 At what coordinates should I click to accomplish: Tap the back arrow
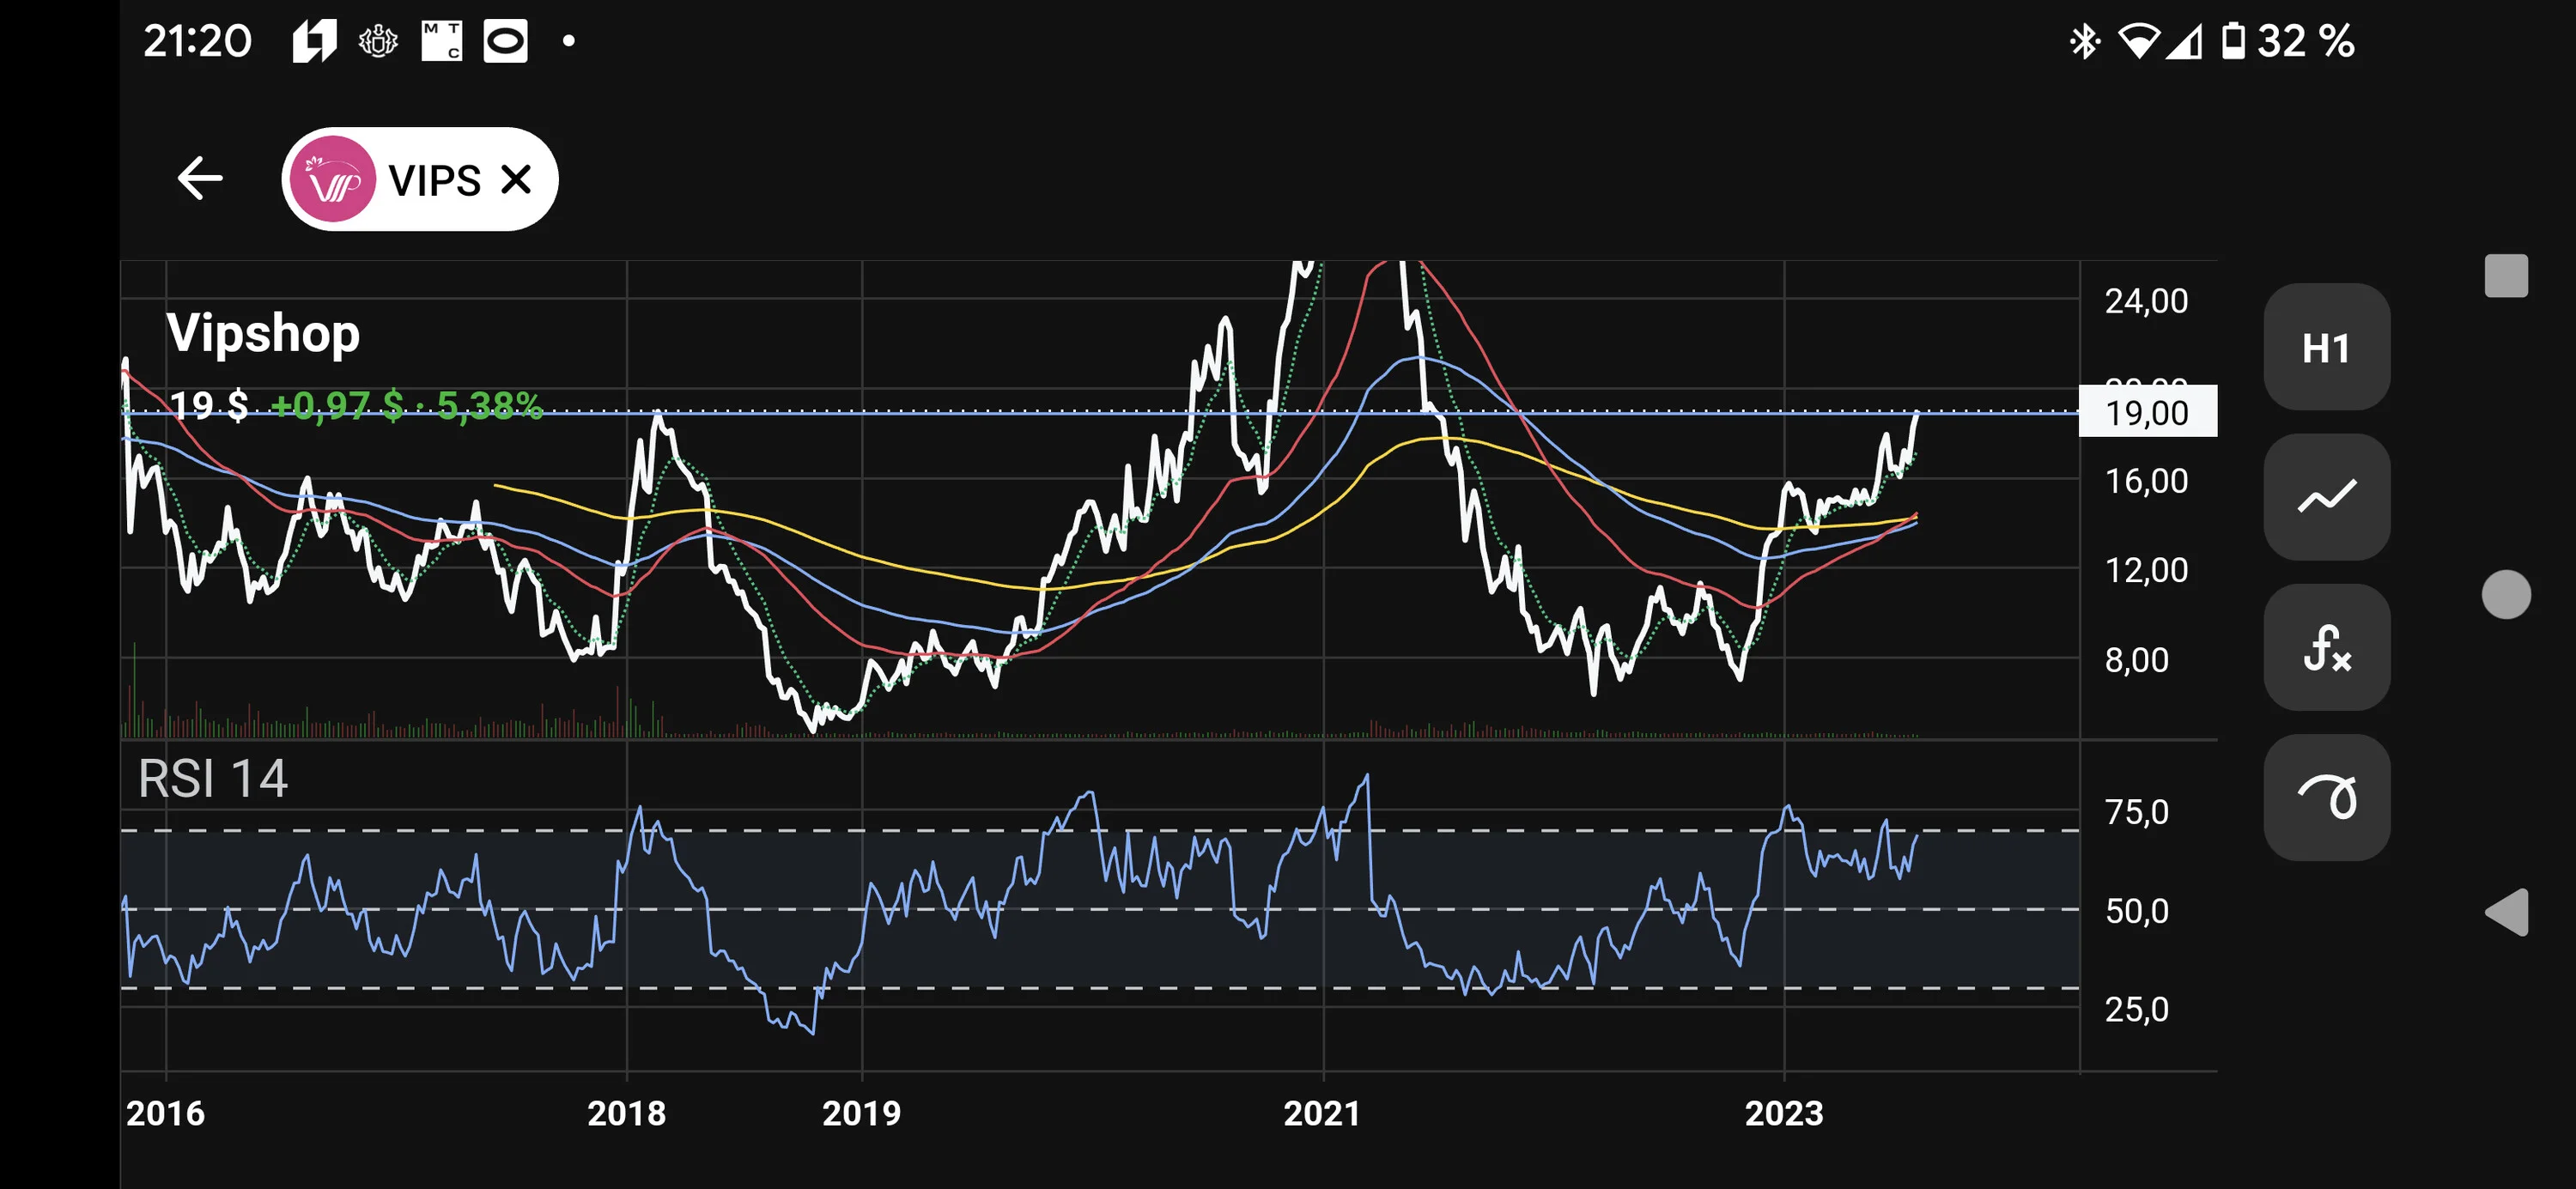[x=199, y=179]
